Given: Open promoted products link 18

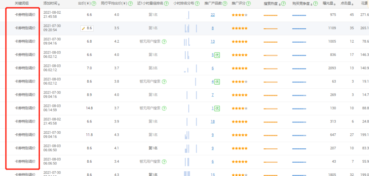Looking at the screenshot, I should (x=213, y=121).
